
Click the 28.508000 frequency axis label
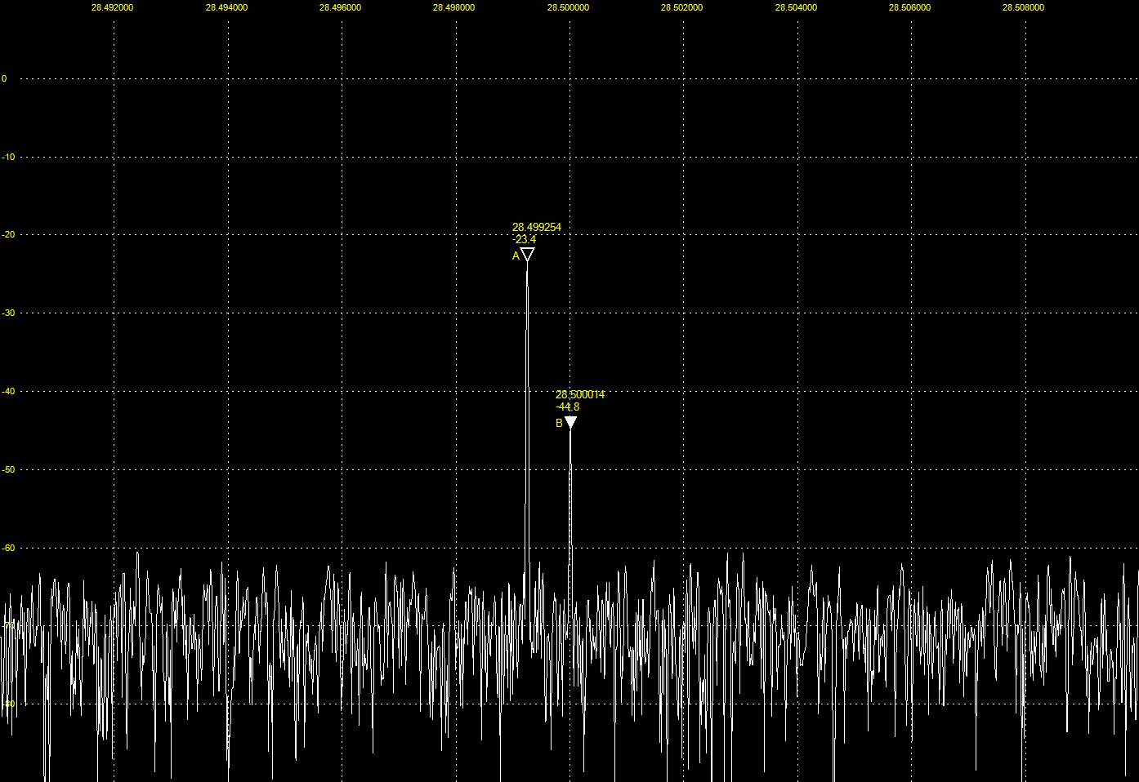click(x=1023, y=7)
